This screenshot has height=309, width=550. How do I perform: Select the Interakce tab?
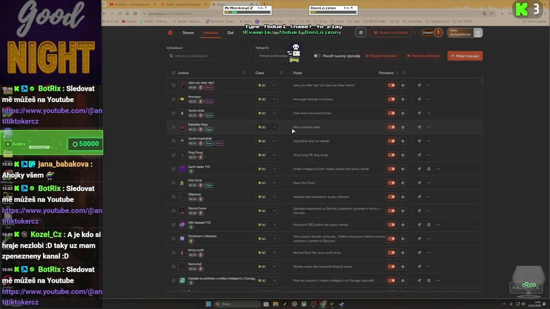coord(211,33)
